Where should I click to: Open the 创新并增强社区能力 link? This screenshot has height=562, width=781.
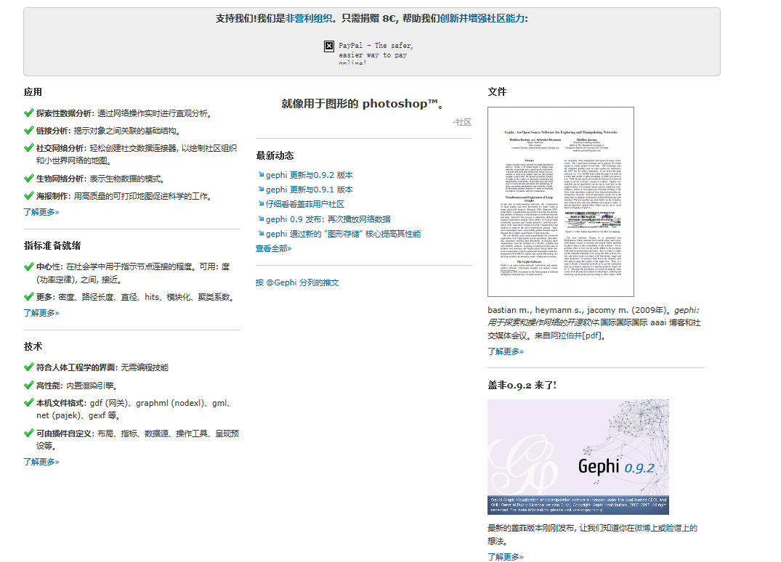click(482, 18)
